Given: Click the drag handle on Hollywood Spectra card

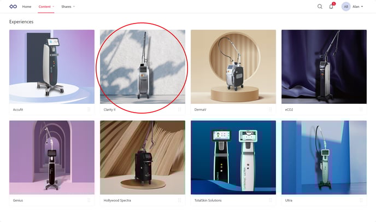Looking at the screenshot, I should point(179,200).
